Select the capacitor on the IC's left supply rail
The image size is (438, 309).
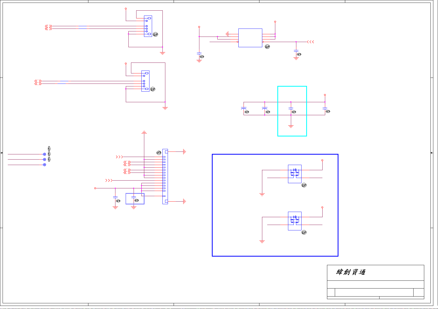click(x=199, y=53)
